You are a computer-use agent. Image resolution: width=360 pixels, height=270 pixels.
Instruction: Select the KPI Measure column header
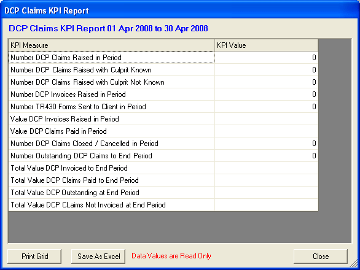tap(112, 45)
